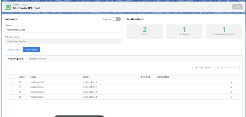Open the 2 Rules relationship card
The image size is (246, 117).
tap(145, 32)
